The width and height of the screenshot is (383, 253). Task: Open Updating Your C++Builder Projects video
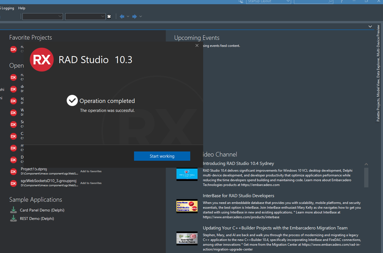(275, 228)
